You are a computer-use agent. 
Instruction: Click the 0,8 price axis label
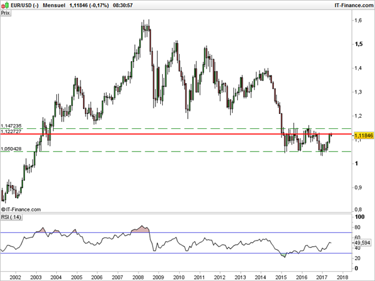click(358, 209)
